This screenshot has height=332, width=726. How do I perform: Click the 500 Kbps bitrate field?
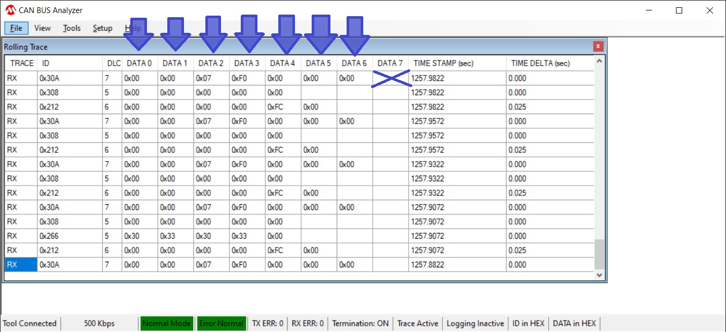pyautogui.click(x=99, y=323)
